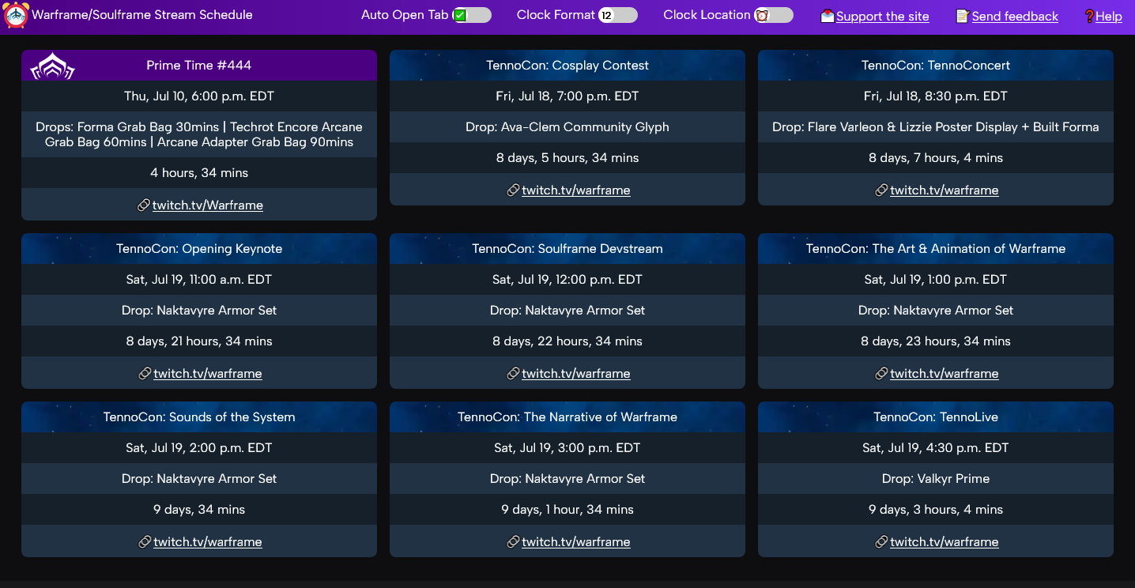Click the 8 days, 23 hours, 34 mins countdown
This screenshot has height=588, width=1135.
pos(936,341)
